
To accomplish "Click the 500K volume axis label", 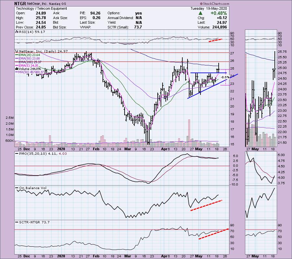I will pos(10,141).
